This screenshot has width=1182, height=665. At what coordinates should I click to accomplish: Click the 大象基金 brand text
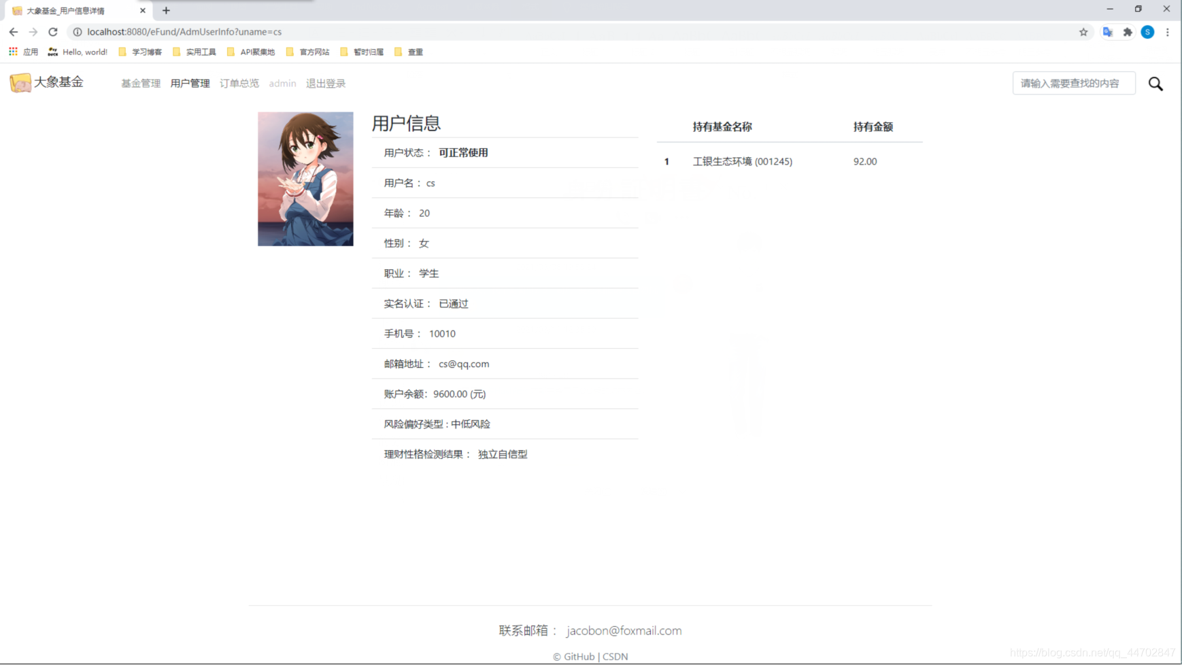[58, 82]
